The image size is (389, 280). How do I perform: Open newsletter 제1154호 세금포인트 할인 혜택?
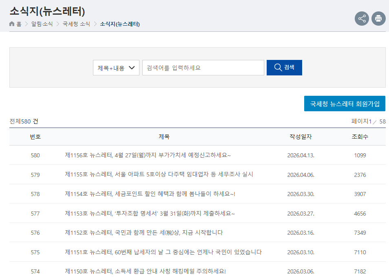(150, 194)
